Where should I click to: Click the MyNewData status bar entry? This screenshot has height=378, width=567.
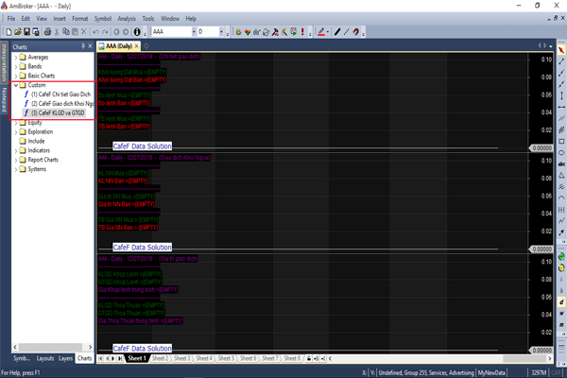(491, 372)
